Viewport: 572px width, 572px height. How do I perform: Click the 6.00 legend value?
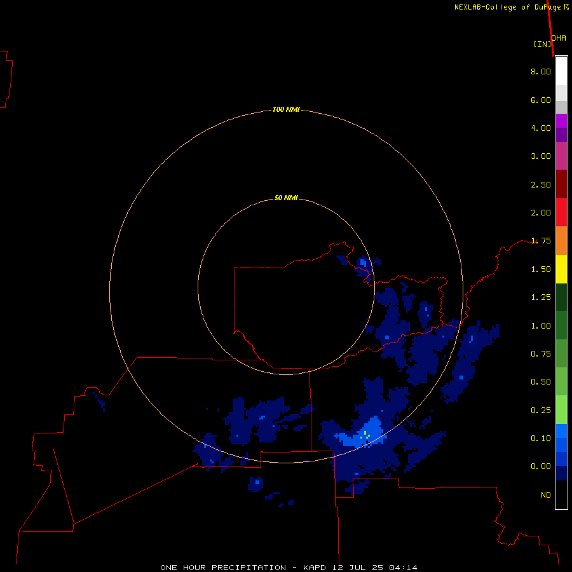(x=541, y=100)
